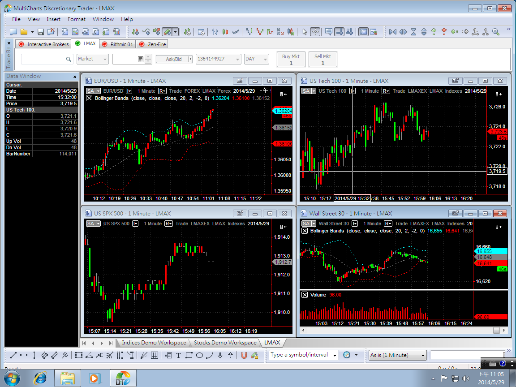Image resolution: width=516 pixels, height=387 pixels.
Task: Toggle Volume checkbox on Wall Street 30 chart
Action: [305, 295]
